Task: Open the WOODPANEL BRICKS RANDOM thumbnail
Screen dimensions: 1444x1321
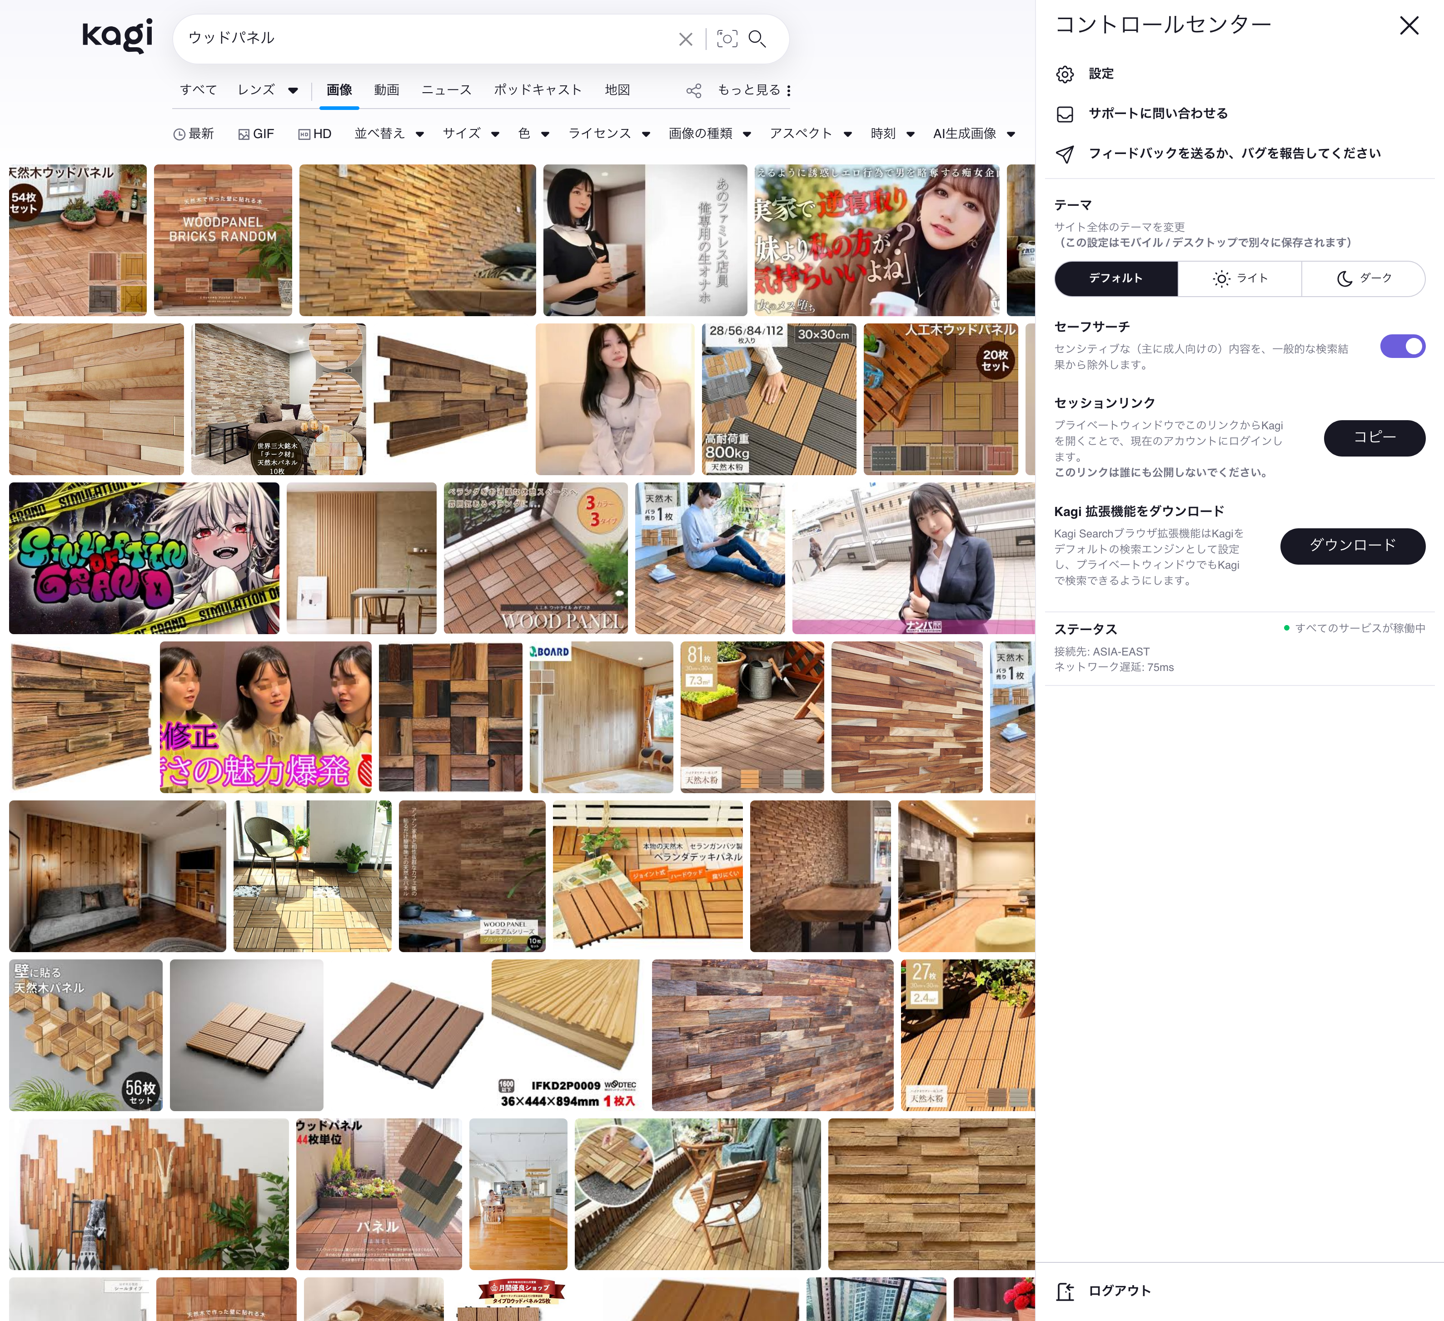Action: [x=223, y=240]
